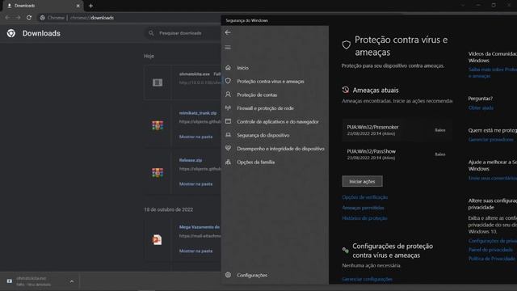
Task: Click Mega Vazamento PowerPoint file icon
Action: (x=157, y=239)
